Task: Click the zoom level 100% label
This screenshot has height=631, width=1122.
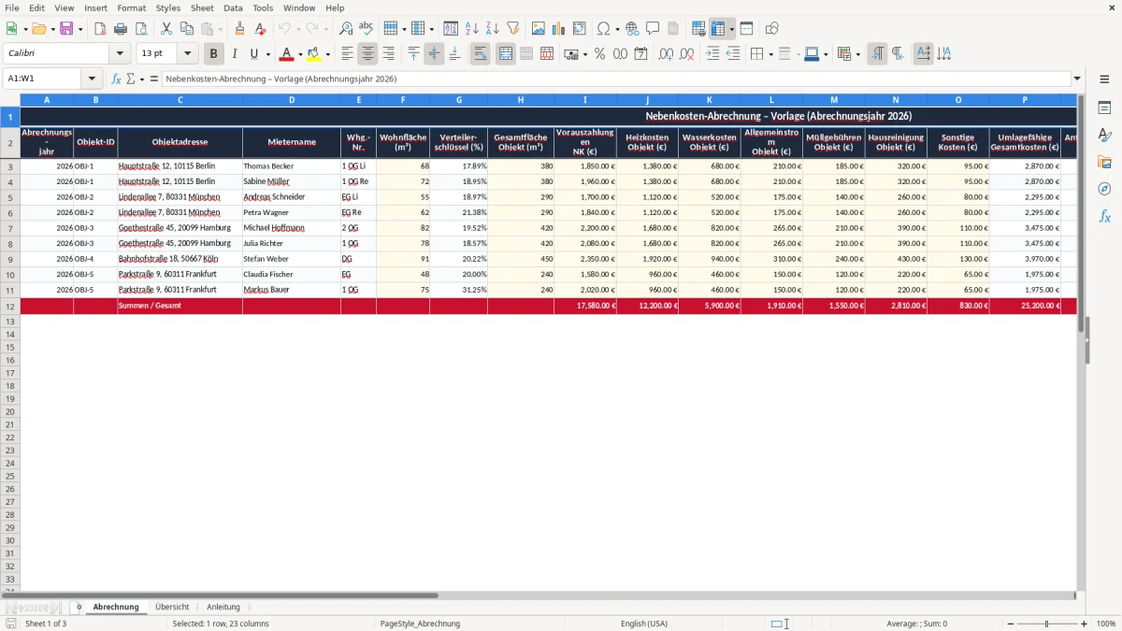Action: pos(1106,624)
